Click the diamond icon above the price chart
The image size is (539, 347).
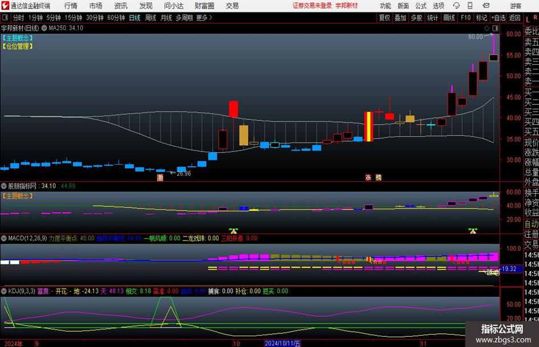pos(487,28)
